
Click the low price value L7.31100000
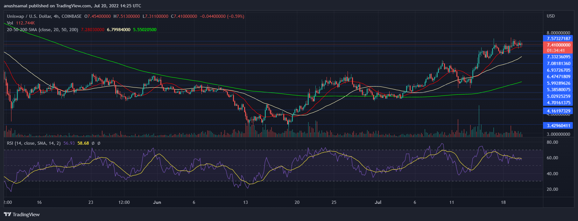pyautogui.click(x=155, y=16)
